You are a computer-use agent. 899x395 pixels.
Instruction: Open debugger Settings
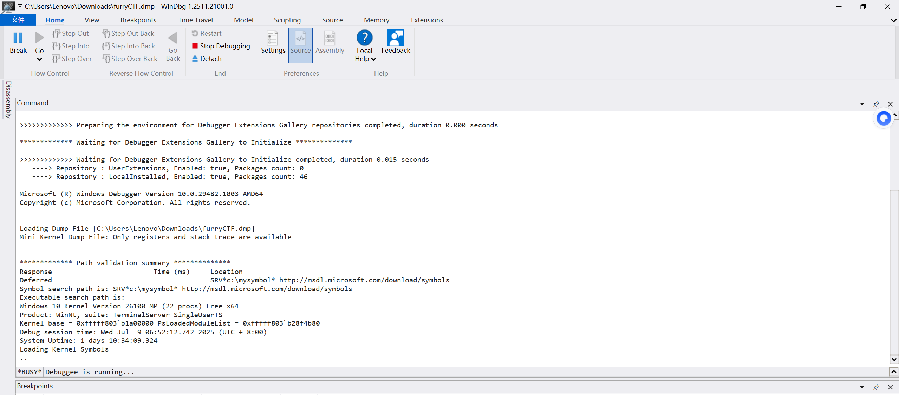tap(273, 42)
